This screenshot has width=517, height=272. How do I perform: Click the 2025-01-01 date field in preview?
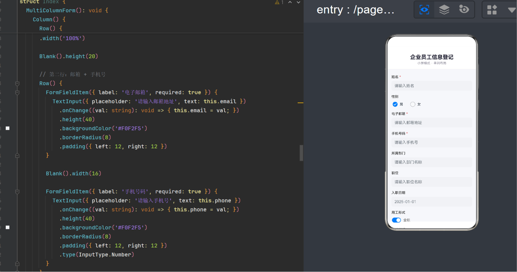pyautogui.click(x=432, y=202)
